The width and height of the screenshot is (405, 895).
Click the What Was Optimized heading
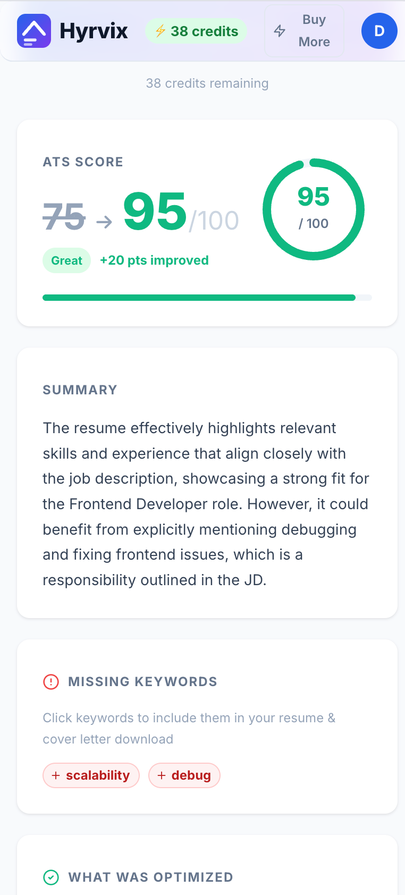coord(150,877)
